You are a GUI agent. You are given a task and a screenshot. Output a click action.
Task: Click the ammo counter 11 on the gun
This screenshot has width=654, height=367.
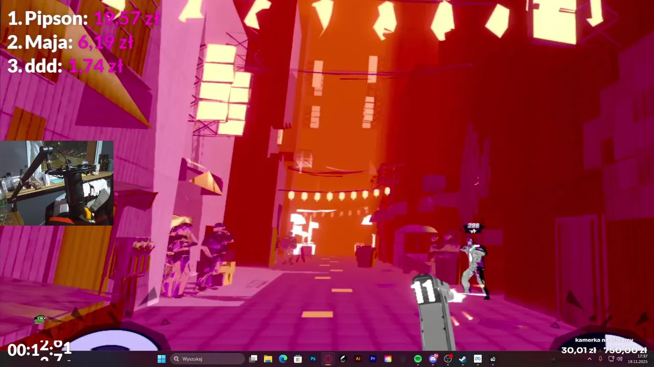point(424,291)
